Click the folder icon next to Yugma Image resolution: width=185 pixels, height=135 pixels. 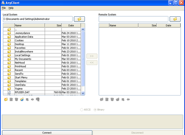click(x=9, y=89)
